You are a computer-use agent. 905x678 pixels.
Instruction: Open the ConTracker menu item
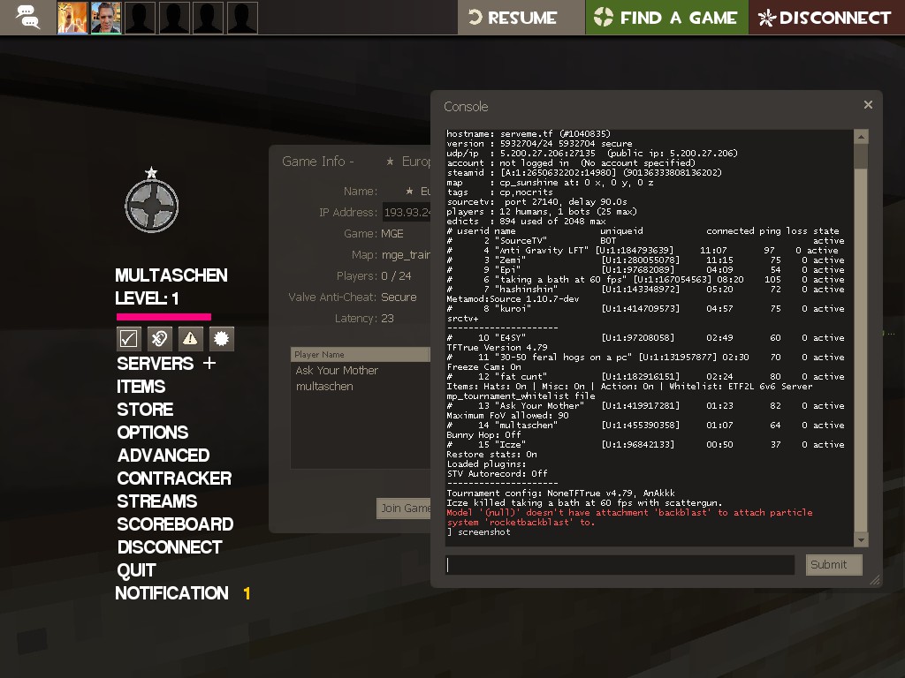174,478
